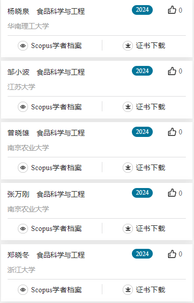The image size is (194, 303).
Task: Select 证书下载 for 张万刚
Action: [x=150, y=228]
